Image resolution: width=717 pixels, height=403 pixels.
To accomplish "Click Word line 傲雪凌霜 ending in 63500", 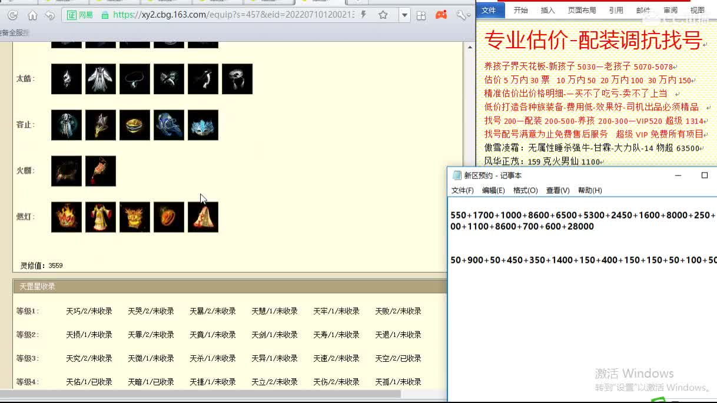I will coord(593,148).
